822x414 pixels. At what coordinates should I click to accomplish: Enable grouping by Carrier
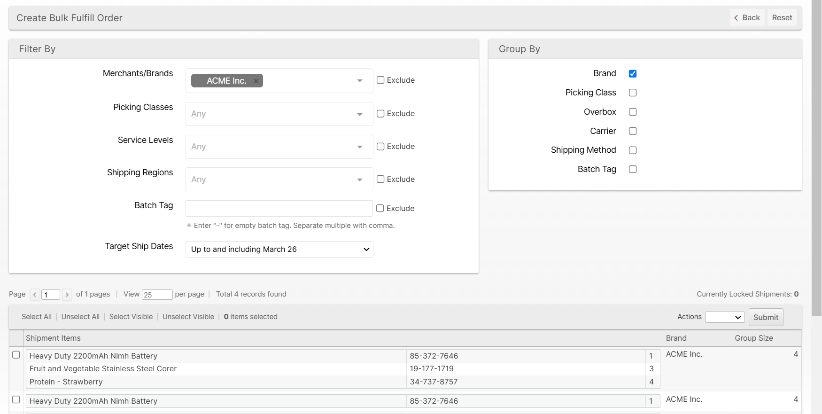coord(632,131)
